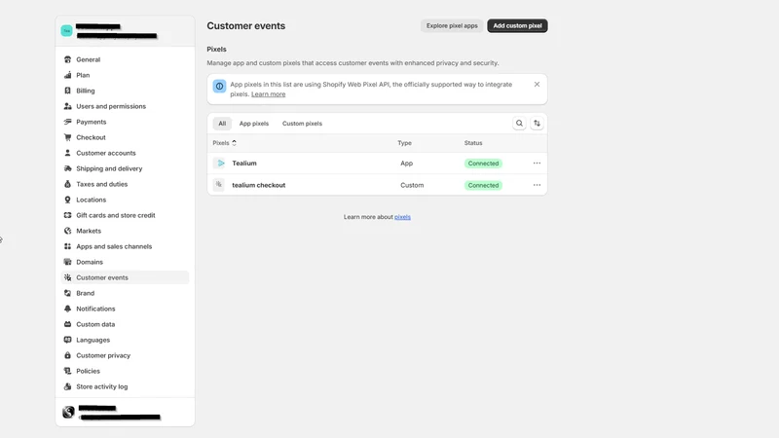Image resolution: width=779 pixels, height=438 pixels.
Task: Click the Notifications bell icon
Action: pos(67,309)
